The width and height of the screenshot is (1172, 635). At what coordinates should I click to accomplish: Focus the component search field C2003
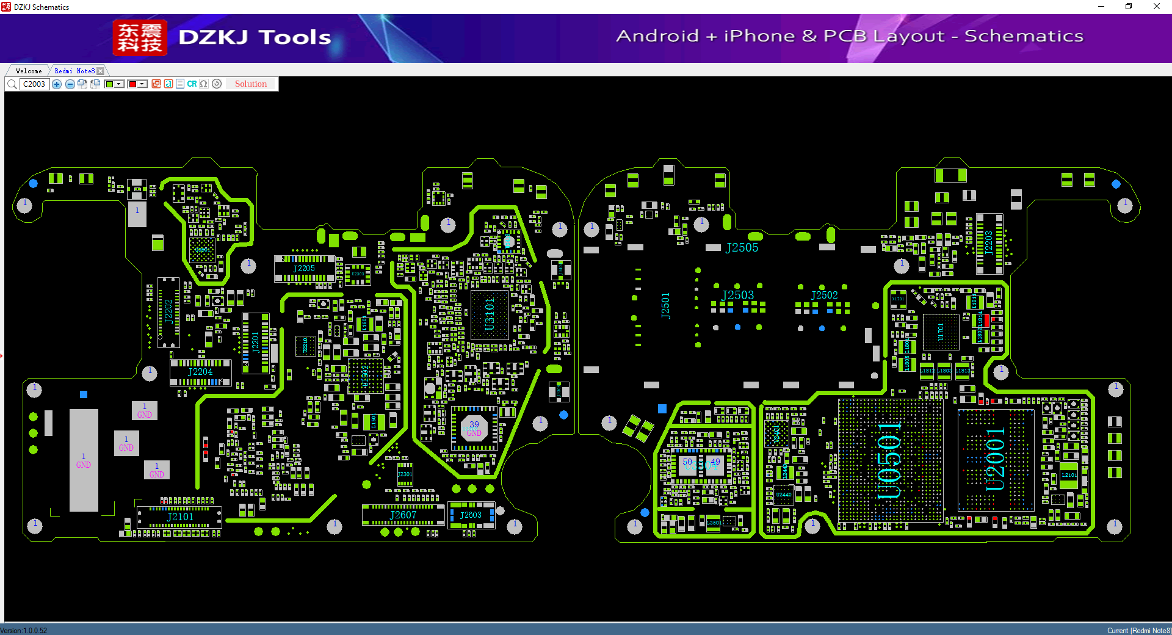[34, 84]
